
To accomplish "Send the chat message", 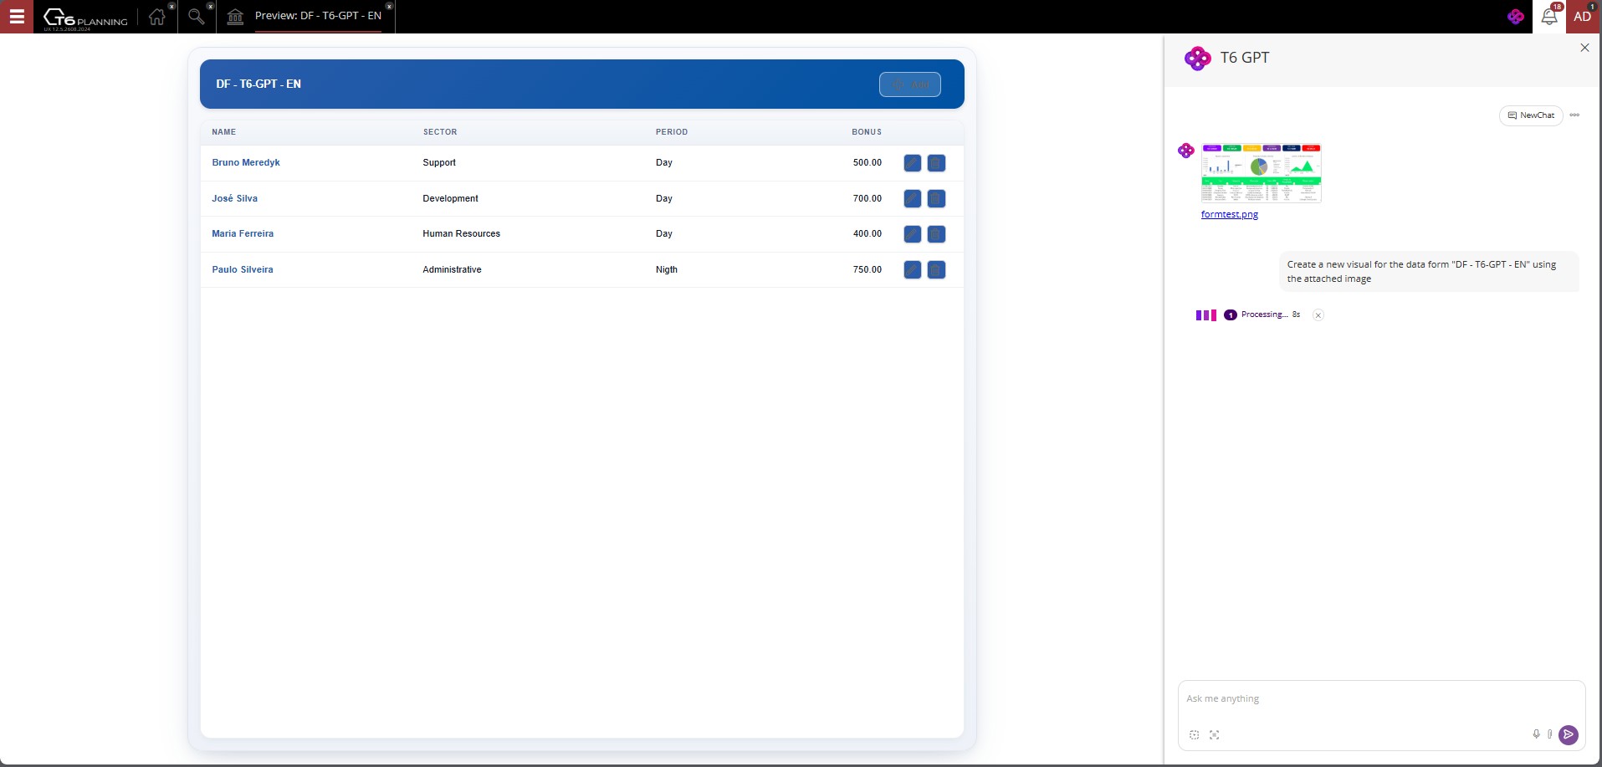I will pos(1569,734).
